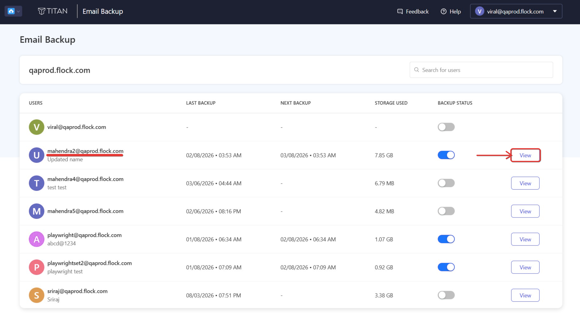
Task: Click the mahendra5 user avatar
Action: pos(36,211)
